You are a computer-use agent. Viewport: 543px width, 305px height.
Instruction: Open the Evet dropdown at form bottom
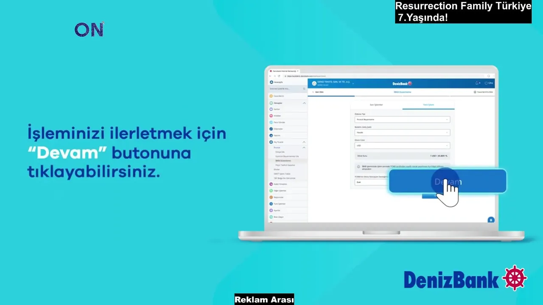click(372, 182)
